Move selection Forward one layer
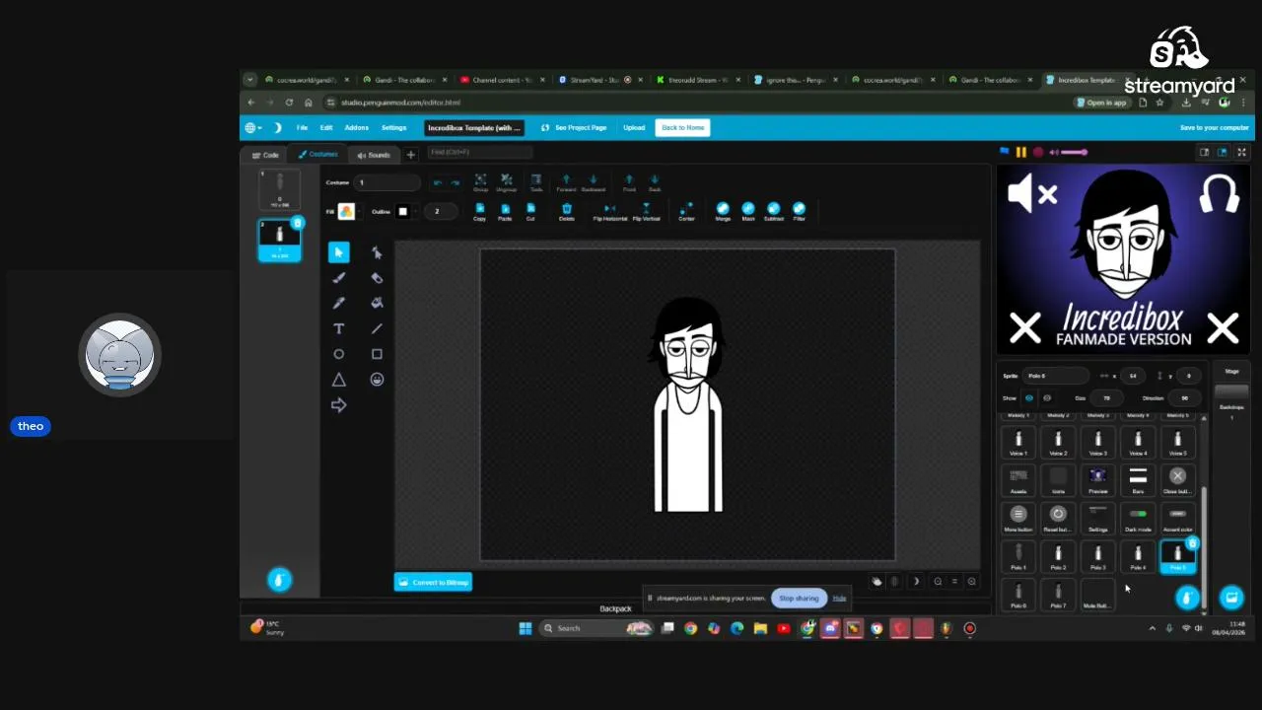Image resolution: width=1262 pixels, height=710 pixels. pyautogui.click(x=566, y=182)
